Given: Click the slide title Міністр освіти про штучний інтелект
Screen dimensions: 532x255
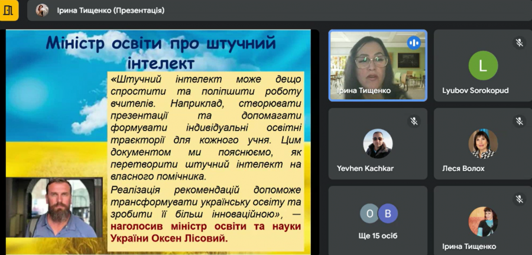Looking at the screenshot, I should click(x=160, y=53).
